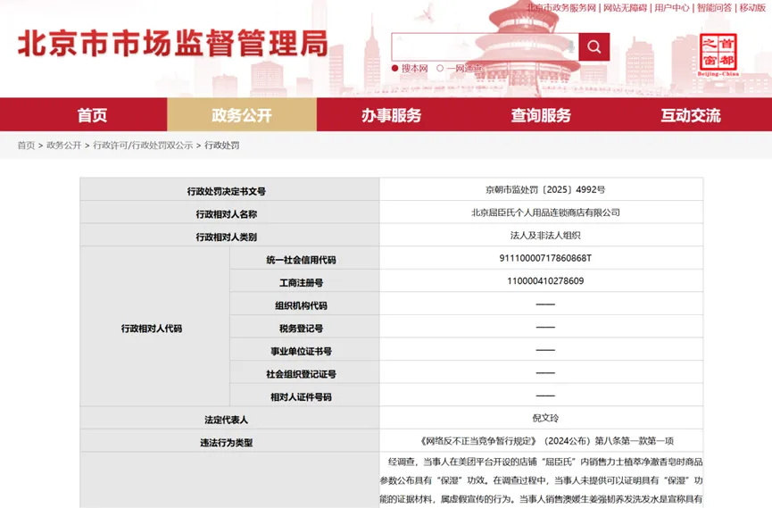This screenshot has width=772, height=508.
Task: Select the decision number 京朝市监处罚〔2025〕4992号
Action: coord(545,189)
